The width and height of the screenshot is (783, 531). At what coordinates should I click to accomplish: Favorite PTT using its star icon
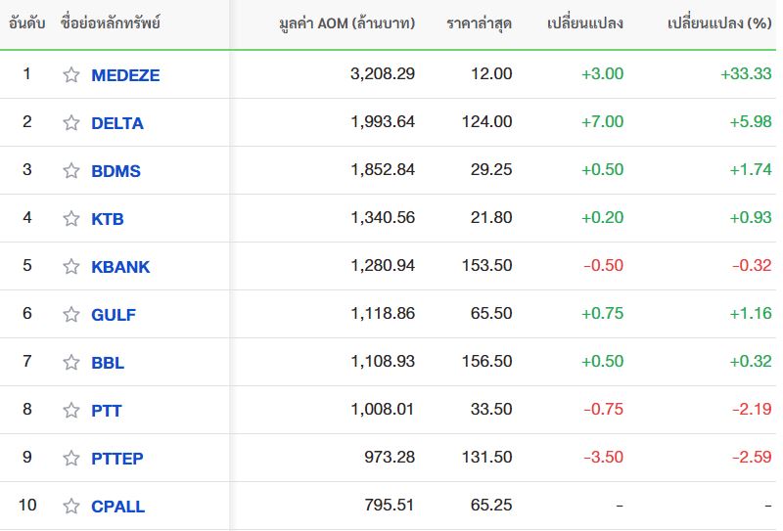[x=71, y=410]
